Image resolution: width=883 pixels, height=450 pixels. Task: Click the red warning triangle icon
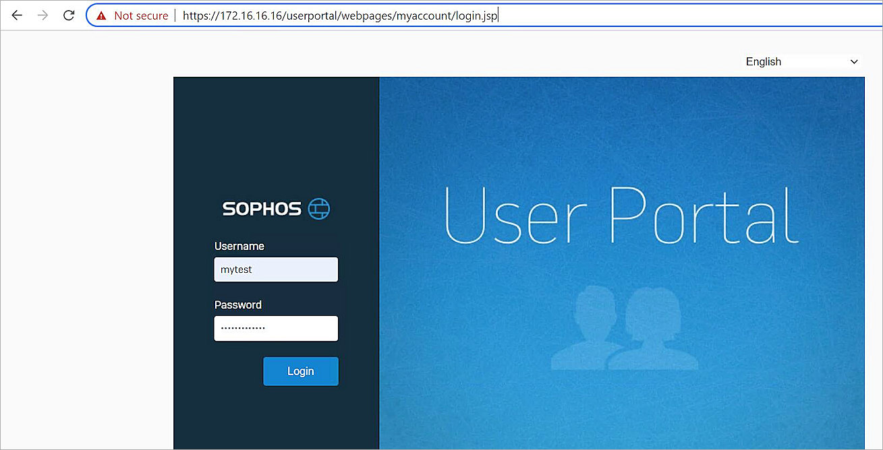102,15
